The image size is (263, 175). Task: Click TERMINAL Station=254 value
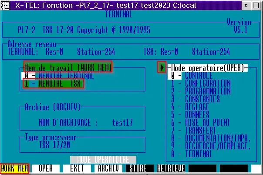point(96,52)
